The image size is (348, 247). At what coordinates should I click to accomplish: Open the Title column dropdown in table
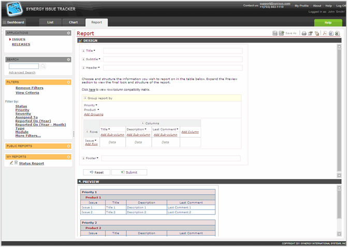coord(109,129)
